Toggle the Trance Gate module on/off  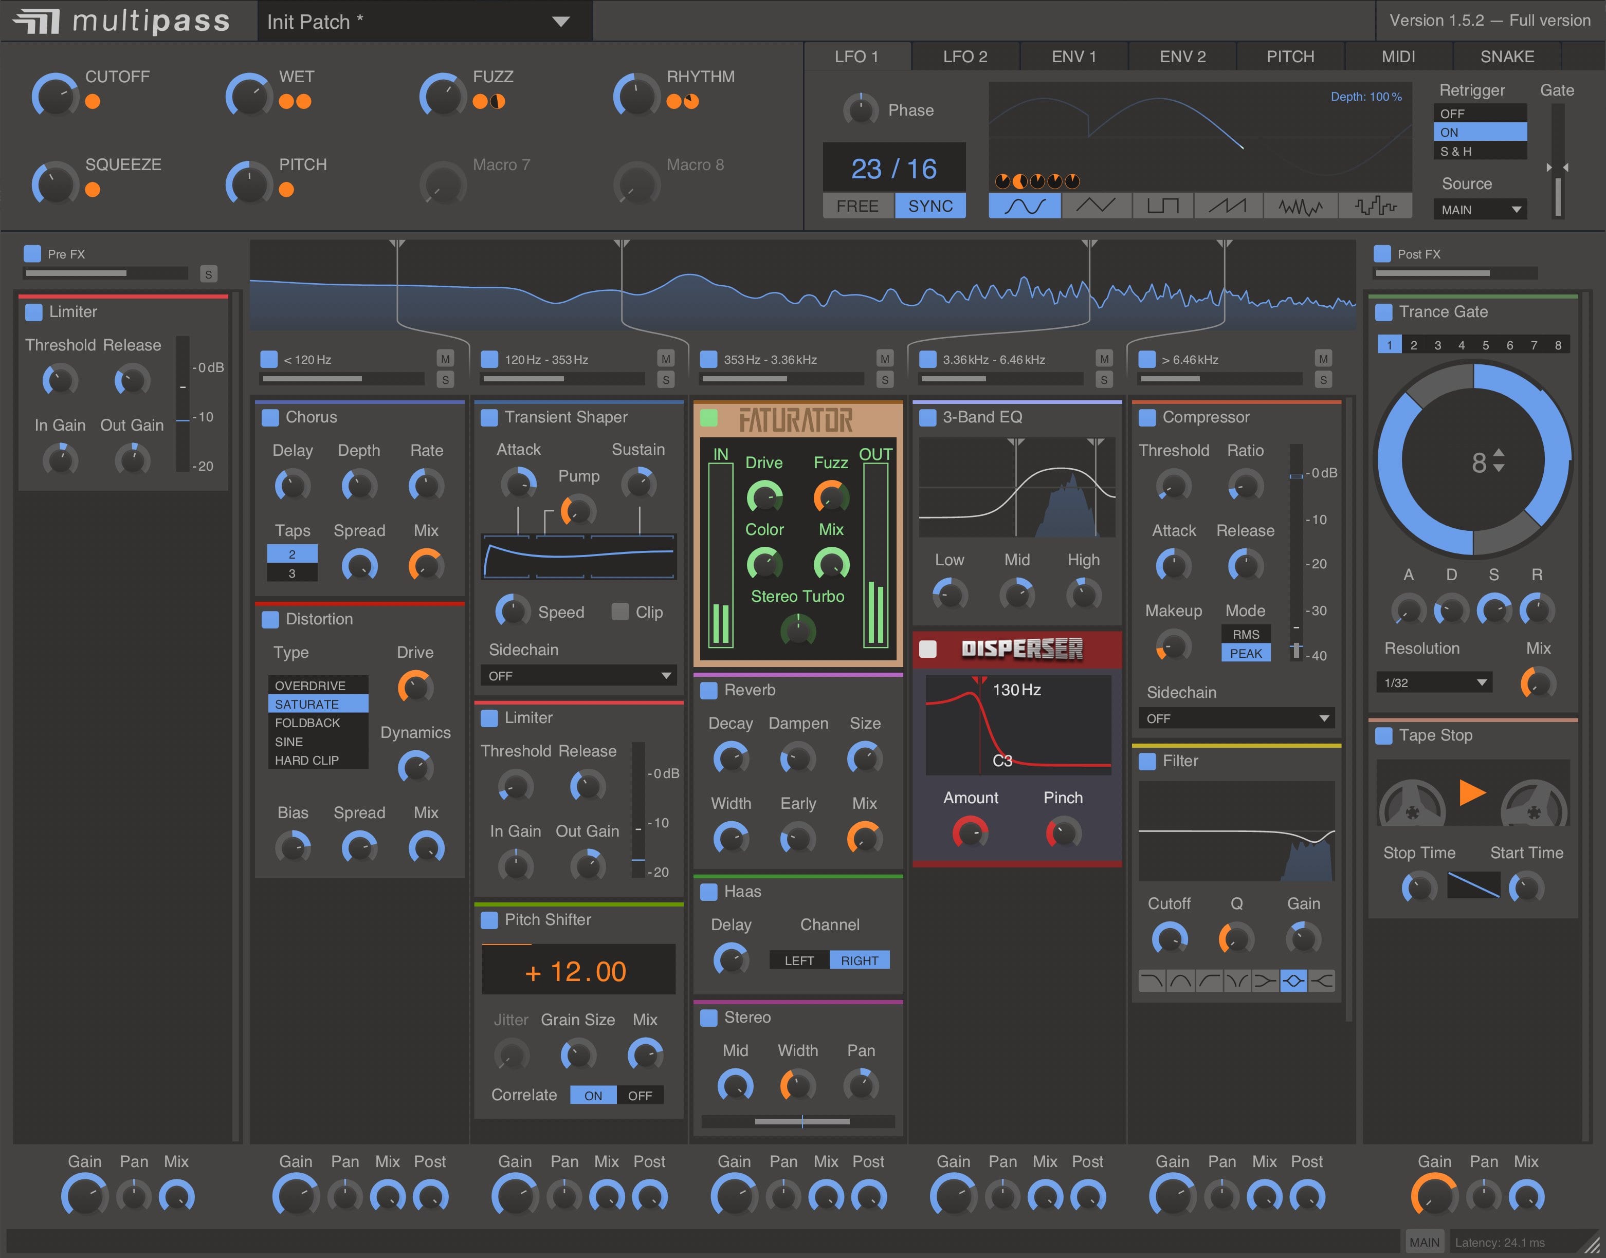(x=1383, y=312)
